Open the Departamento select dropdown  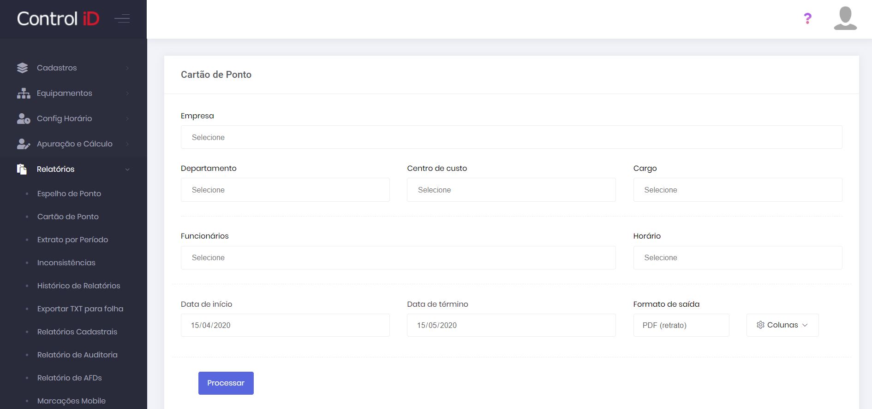(285, 190)
